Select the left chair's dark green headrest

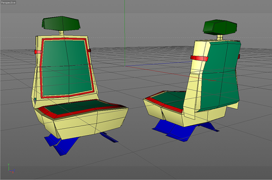point(61,24)
